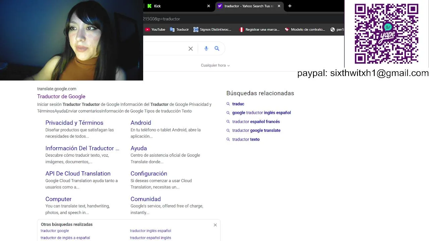This screenshot has height=241, width=429.
Task: Open a new browser tab
Action: (290, 6)
